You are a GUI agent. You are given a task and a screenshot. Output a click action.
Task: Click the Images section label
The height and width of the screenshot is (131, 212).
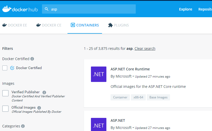pos(8,83)
